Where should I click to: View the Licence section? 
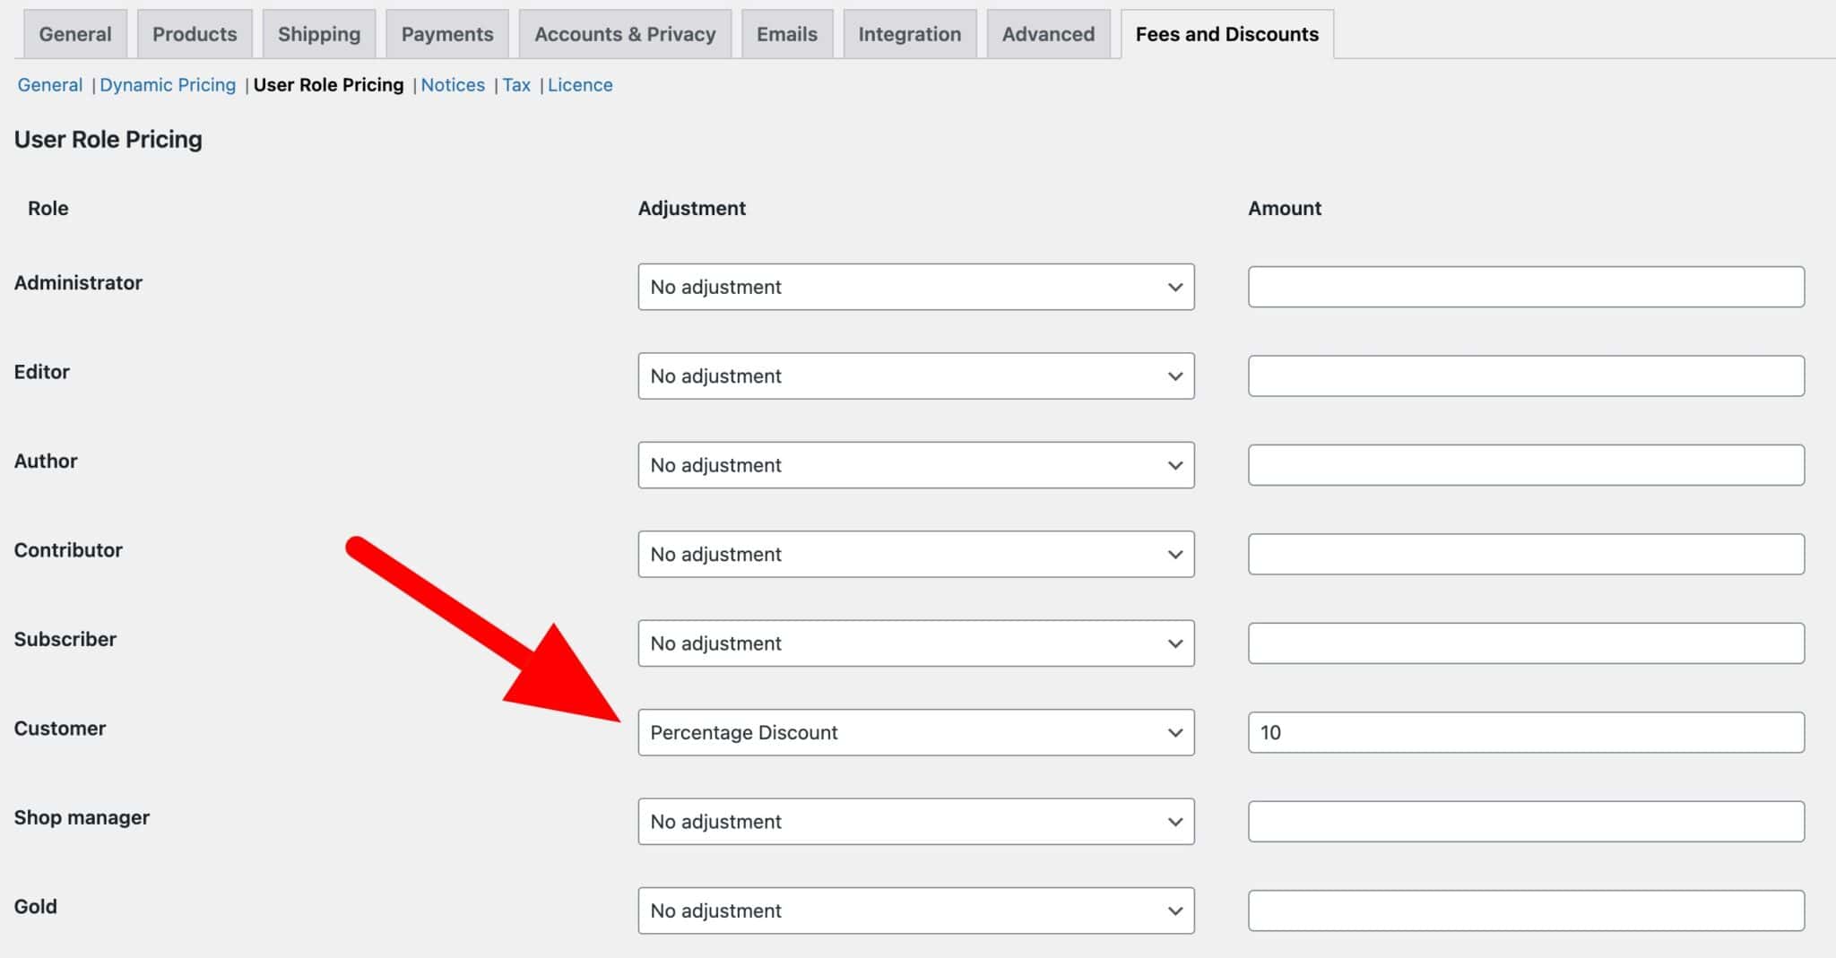pyautogui.click(x=580, y=84)
